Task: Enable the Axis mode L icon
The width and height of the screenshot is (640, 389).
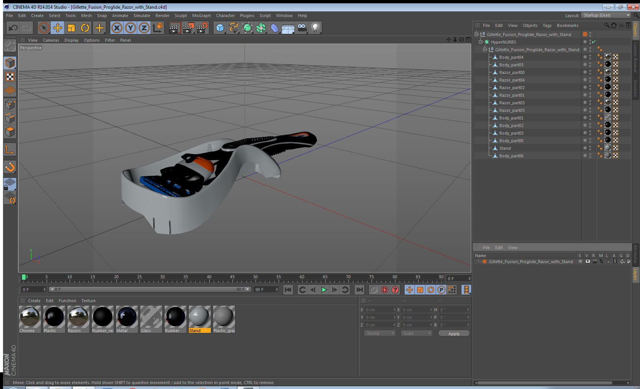Action: click(10, 150)
